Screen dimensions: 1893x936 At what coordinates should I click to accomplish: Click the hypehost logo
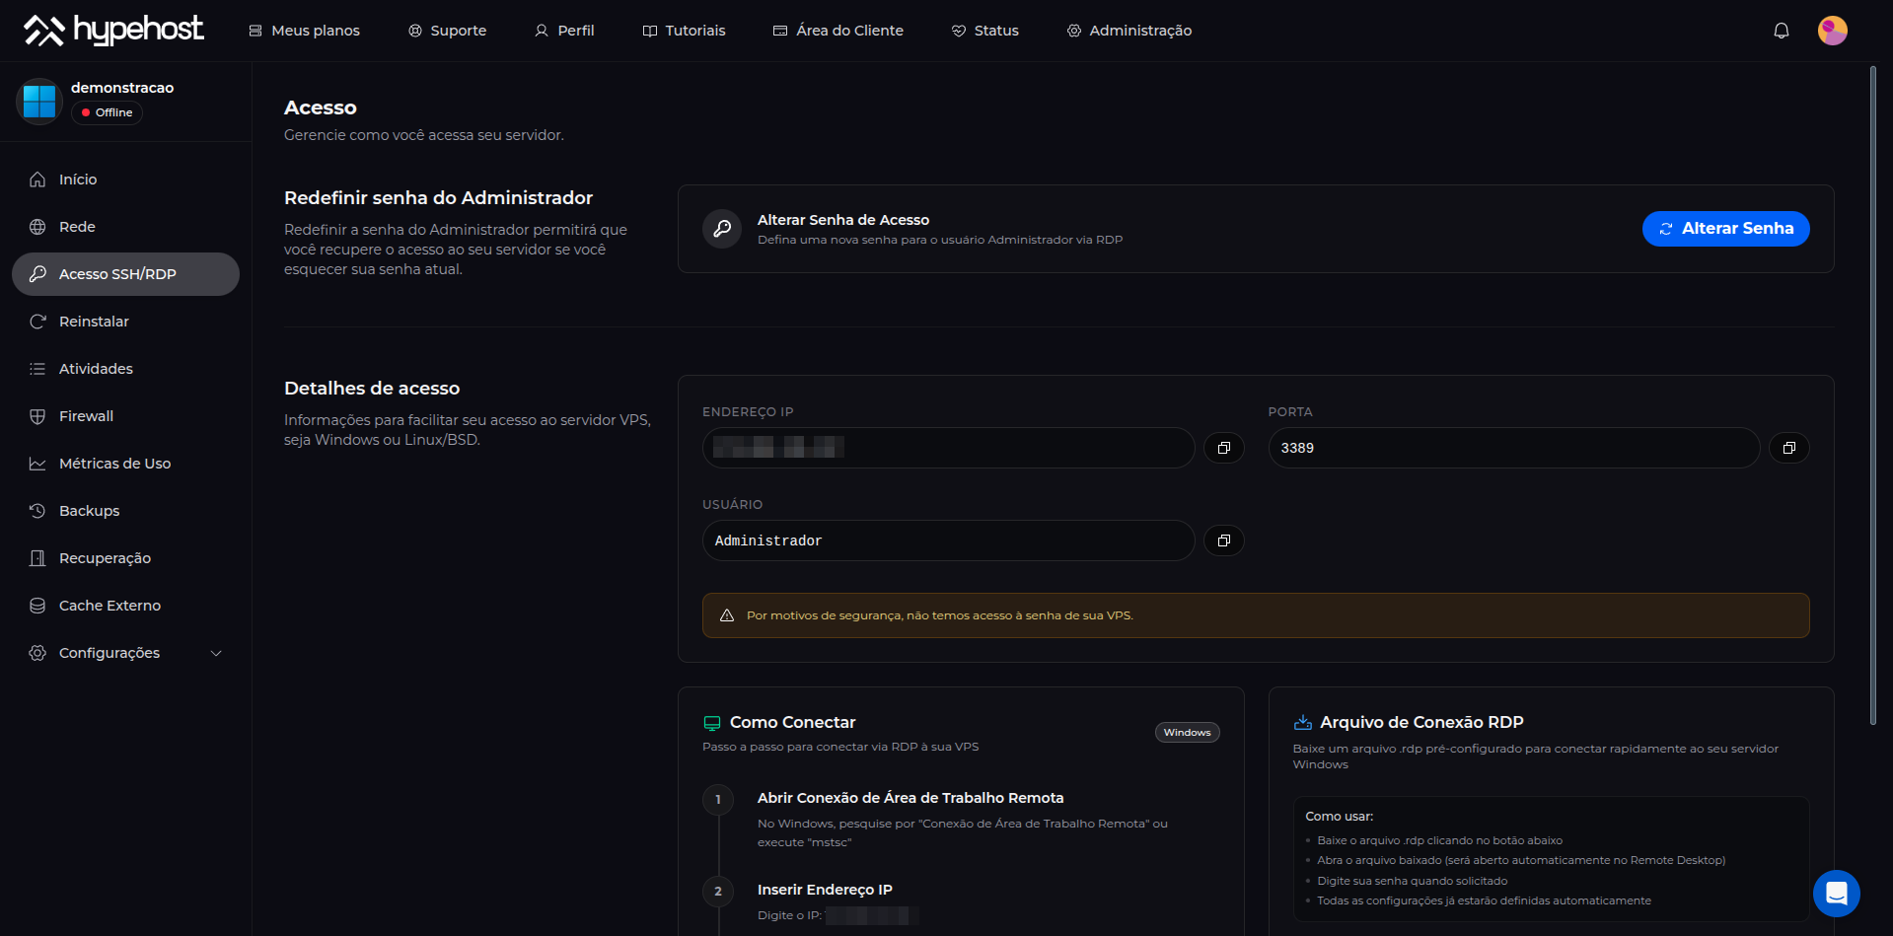click(x=113, y=31)
